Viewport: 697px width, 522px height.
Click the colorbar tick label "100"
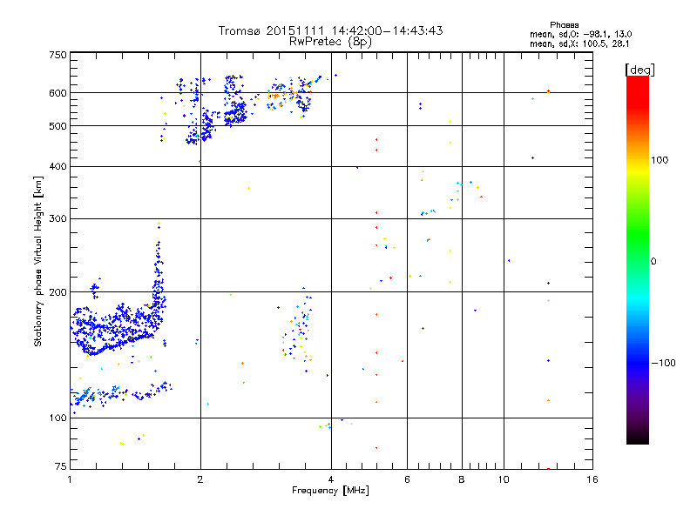[x=660, y=160]
